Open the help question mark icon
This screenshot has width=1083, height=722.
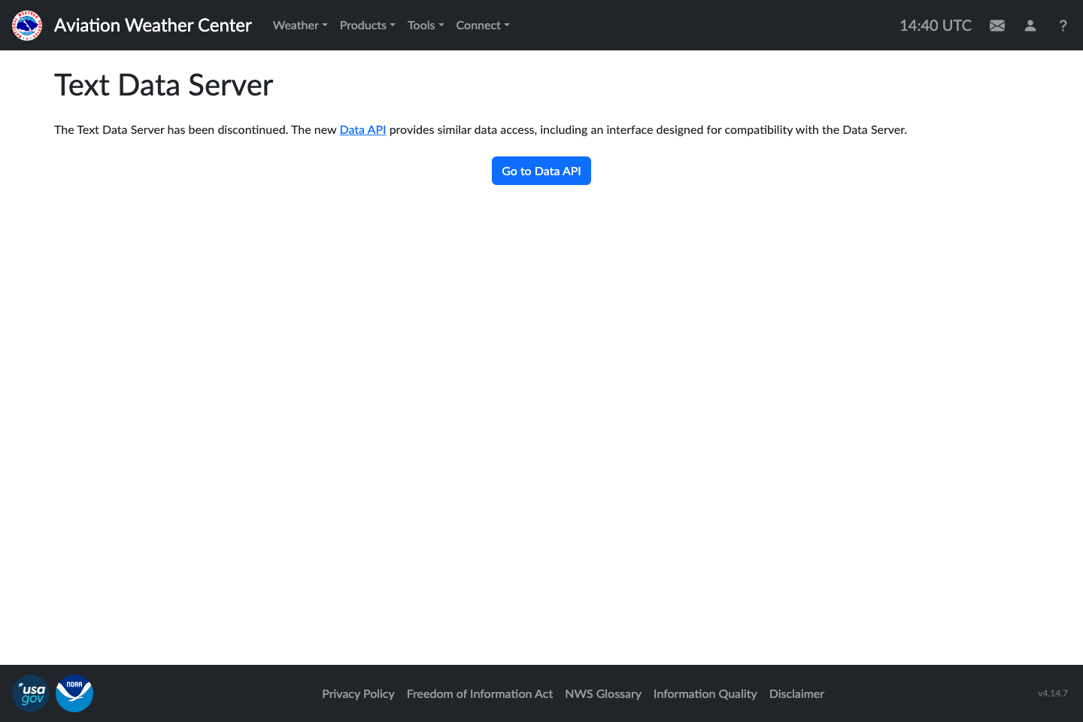(1063, 26)
